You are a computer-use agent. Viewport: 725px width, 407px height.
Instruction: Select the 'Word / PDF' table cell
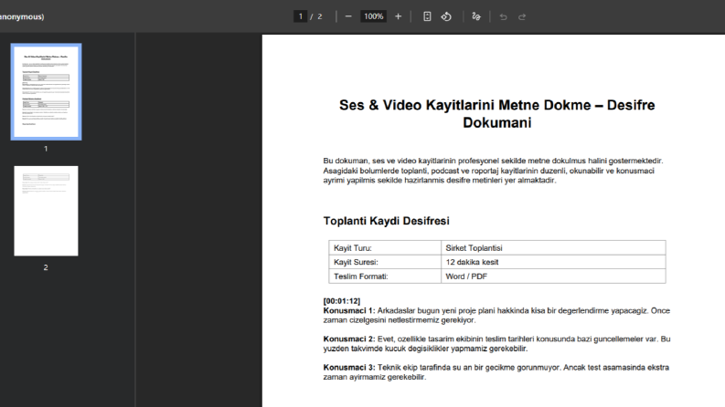553,277
